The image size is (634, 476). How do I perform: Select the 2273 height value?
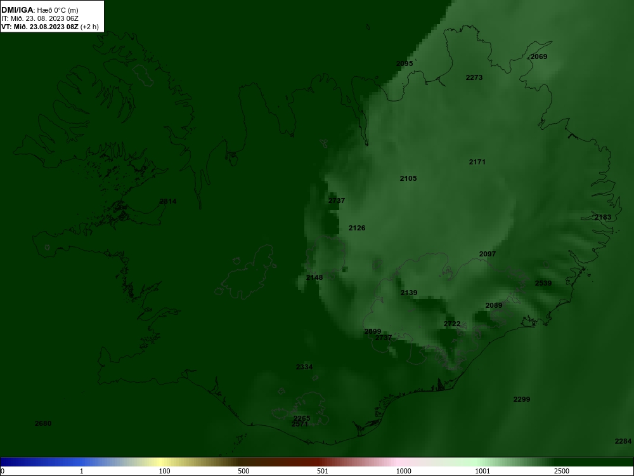474,77
